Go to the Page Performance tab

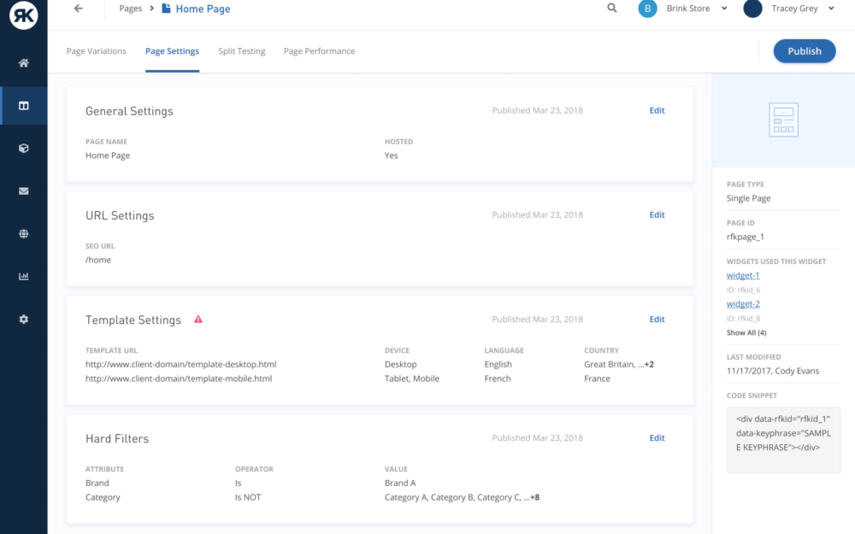click(319, 51)
